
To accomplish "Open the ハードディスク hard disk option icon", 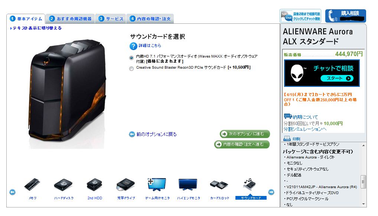I will click(63, 185).
